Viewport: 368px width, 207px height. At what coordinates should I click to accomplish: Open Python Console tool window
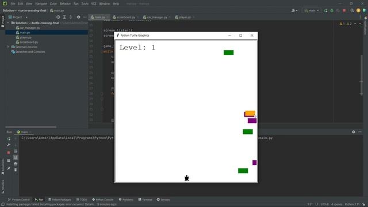[102, 200]
